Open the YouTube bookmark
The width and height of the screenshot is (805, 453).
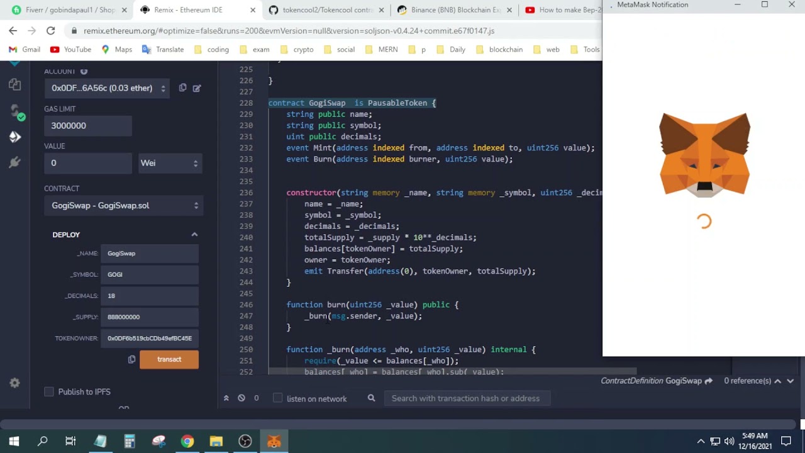pos(70,49)
